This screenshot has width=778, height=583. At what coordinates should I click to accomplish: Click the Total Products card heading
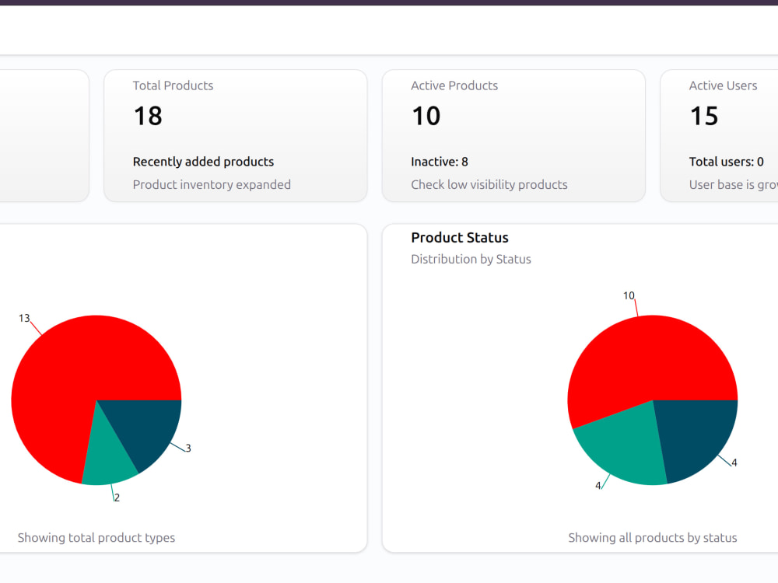tap(173, 86)
